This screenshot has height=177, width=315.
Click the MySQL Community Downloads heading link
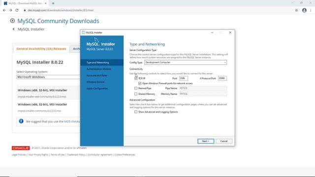click(x=58, y=21)
